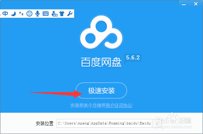203x134 pixels.
Task: Activate the microphone voice input
Action: point(38,14)
